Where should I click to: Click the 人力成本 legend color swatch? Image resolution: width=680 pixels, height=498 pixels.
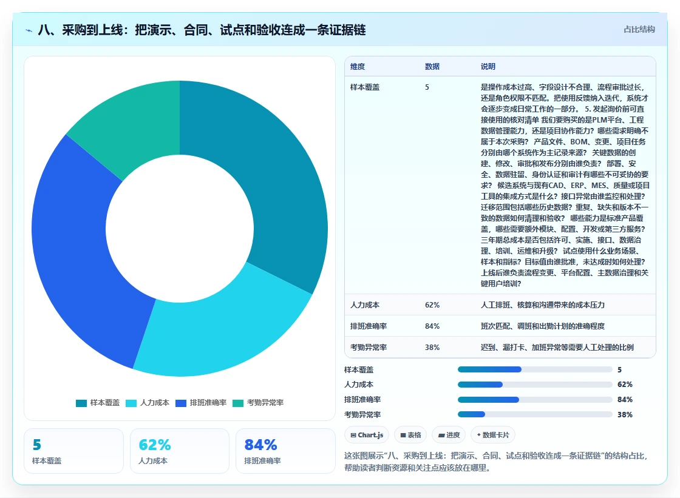click(x=131, y=403)
